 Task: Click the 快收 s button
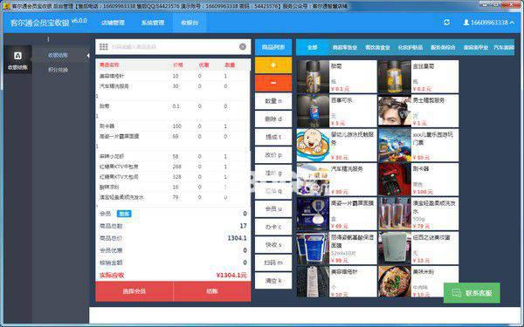pos(273,245)
